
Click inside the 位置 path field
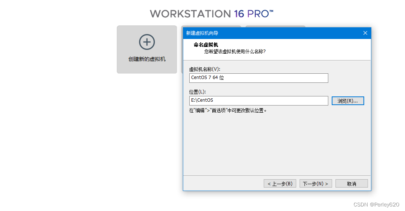tap(258, 101)
